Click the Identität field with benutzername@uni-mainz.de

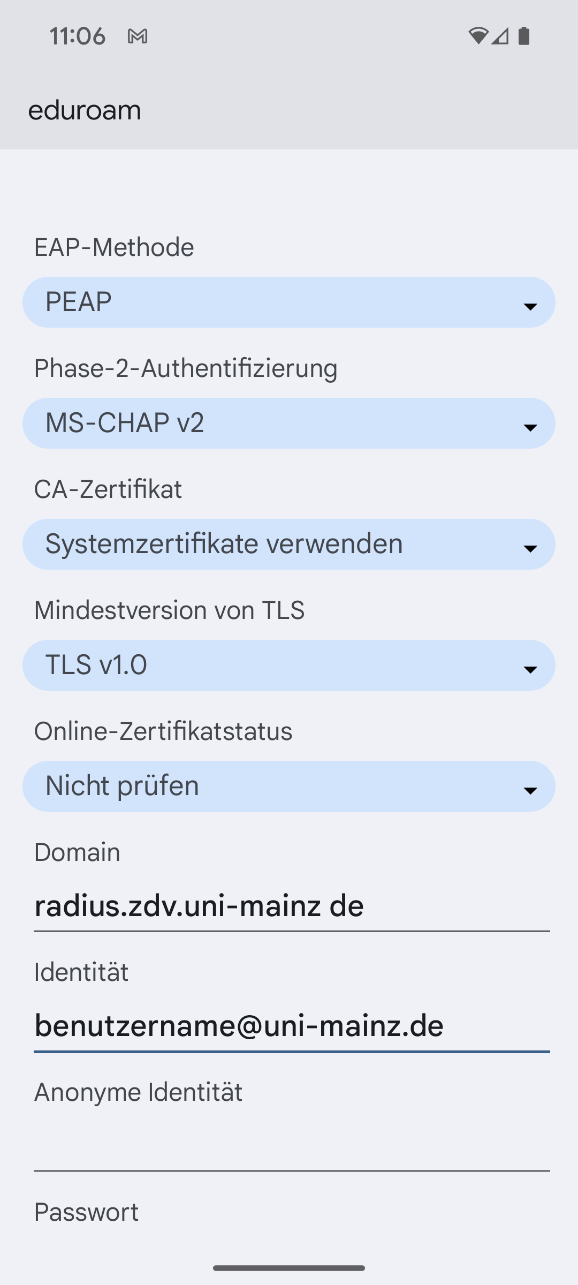(x=292, y=1026)
